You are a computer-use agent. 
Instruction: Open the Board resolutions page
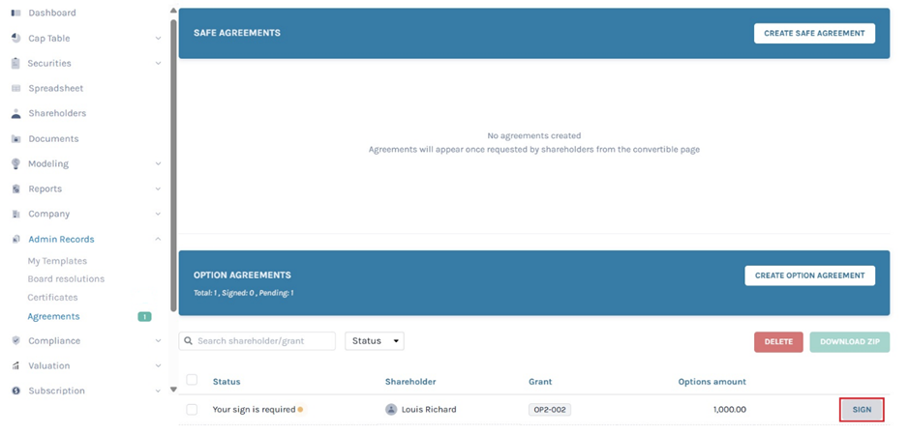(x=66, y=278)
